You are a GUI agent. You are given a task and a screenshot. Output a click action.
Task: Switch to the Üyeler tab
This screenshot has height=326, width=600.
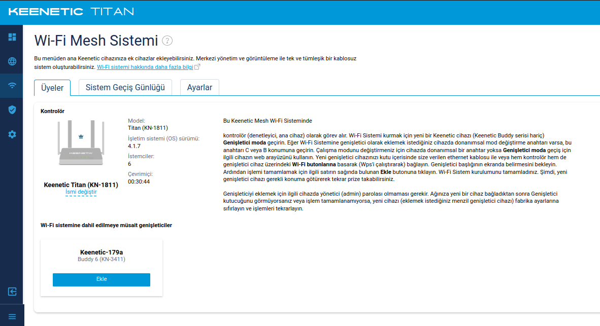52,88
